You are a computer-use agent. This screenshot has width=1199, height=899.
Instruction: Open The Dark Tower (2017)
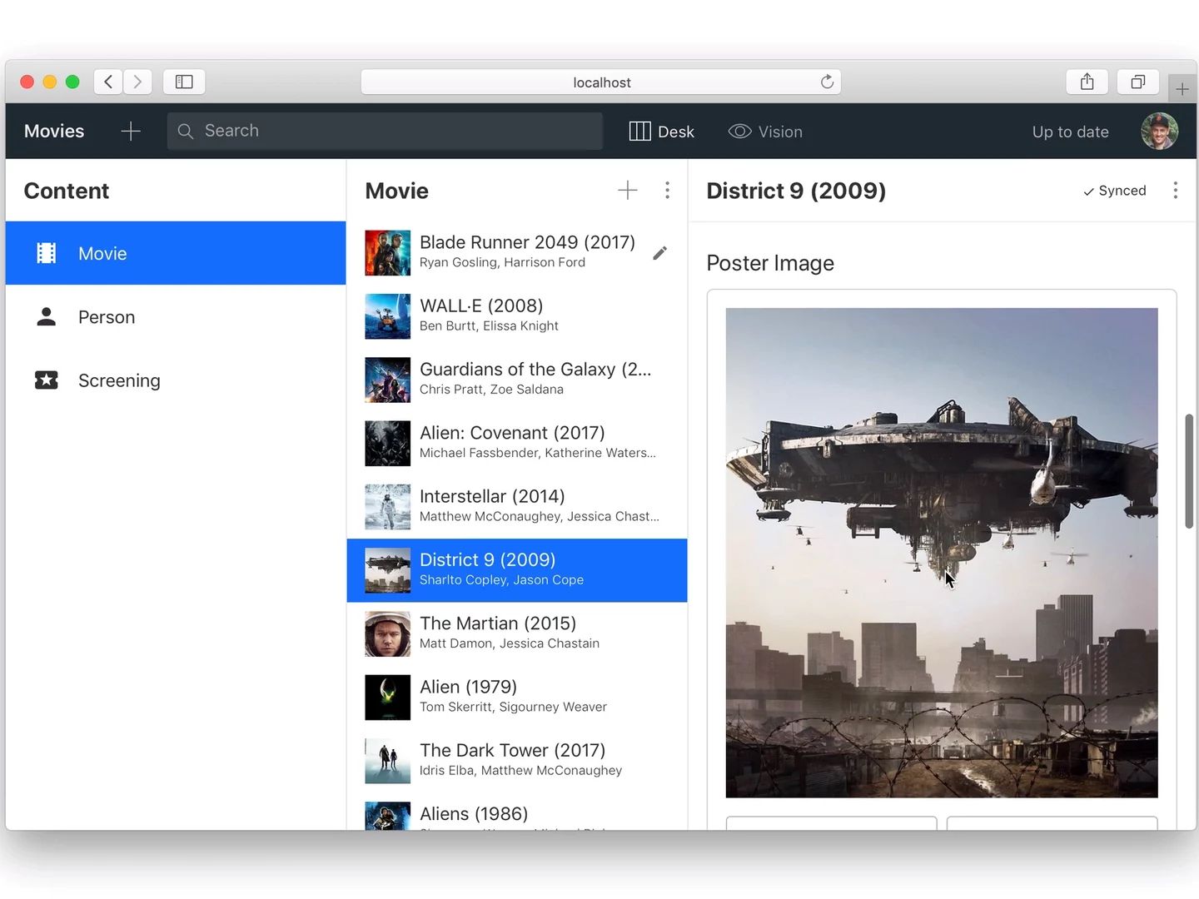pos(517,761)
